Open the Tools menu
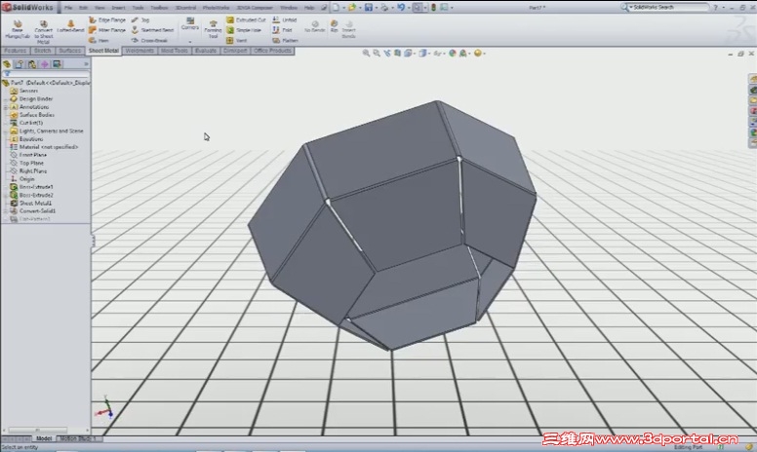This screenshot has height=452, width=757. click(x=139, y=8)
